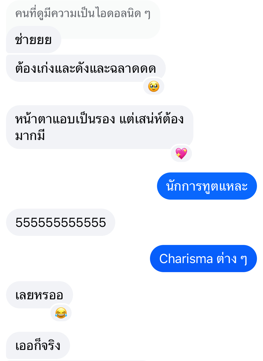Image resolution: width=263 pixels, height=361 pixels.
Task: Select the message 'เลยหรออ'
Action: (39, 295)
